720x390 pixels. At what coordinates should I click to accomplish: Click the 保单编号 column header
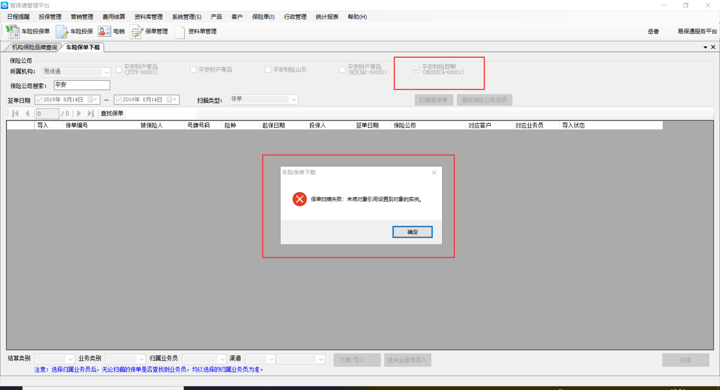(x=100, y=125)
